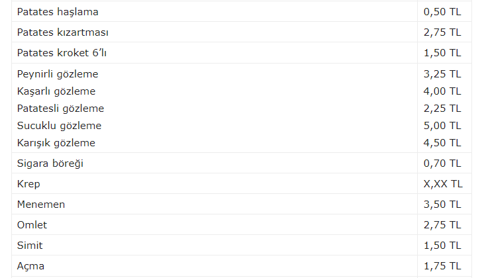Click the 0,70 TL price of Sigara böreği
The width and height of the screenshot is (484, 278).
click(442, 163)
